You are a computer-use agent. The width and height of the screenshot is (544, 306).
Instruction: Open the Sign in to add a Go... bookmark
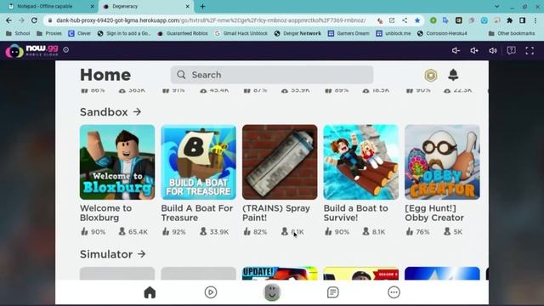[124, 33]
